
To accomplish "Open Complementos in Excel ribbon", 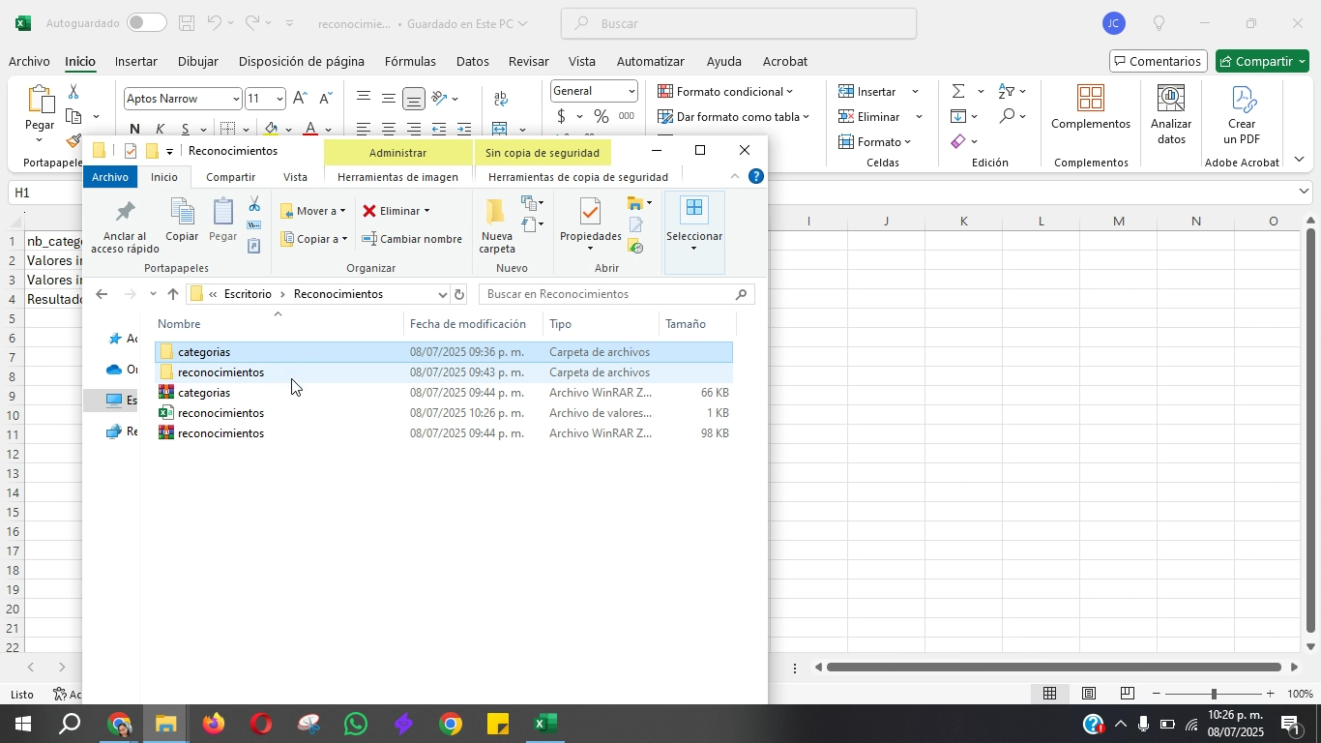I will click(x=1091, y=108).
